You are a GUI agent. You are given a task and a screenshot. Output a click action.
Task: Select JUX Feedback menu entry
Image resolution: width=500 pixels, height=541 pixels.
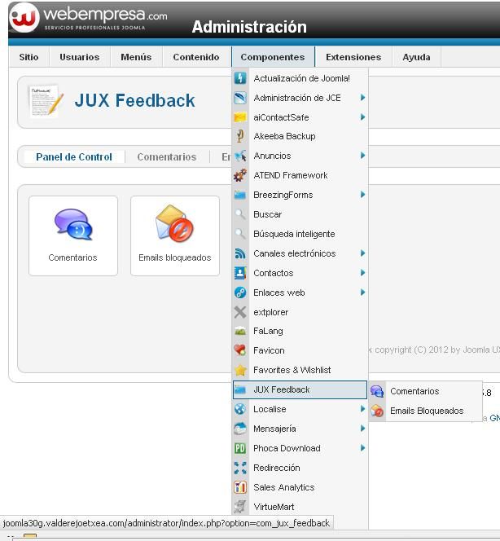click(300, 390)
